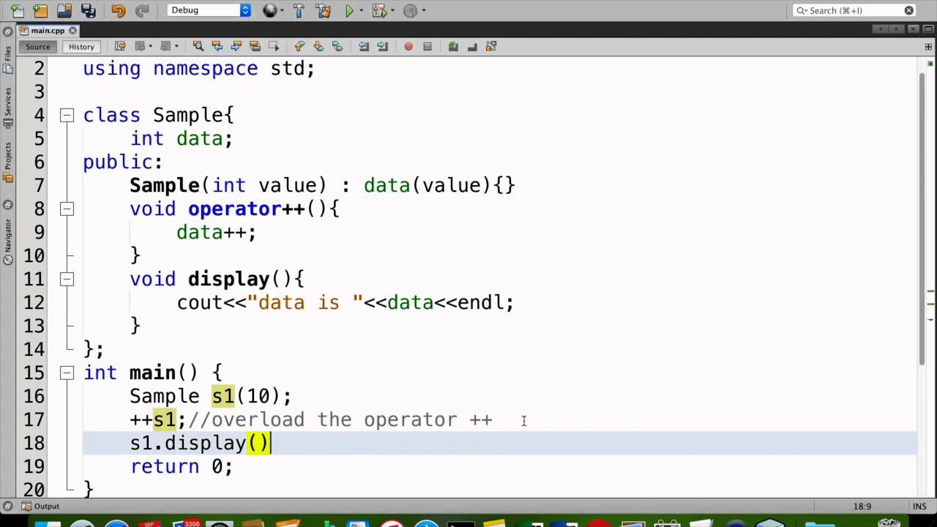The image size is (937, 527).
Task: Switch to History view
Action: (81, 46)
